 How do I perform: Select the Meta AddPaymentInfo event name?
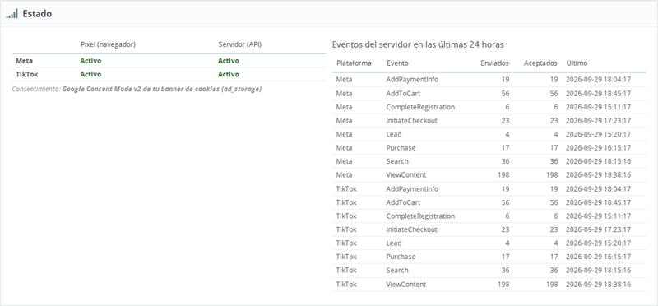click(x=412, y=79)
